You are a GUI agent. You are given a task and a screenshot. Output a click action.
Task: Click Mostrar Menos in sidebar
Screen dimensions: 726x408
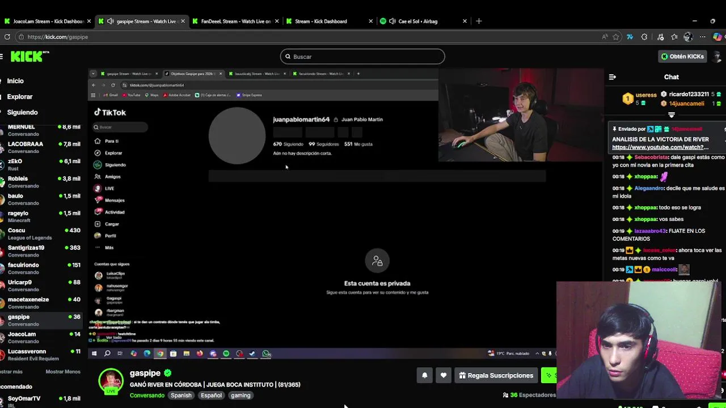[x=63, y=372]
